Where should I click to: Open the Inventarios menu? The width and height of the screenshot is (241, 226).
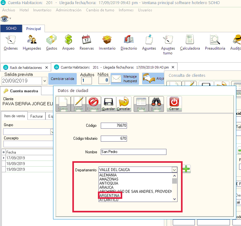42,10
